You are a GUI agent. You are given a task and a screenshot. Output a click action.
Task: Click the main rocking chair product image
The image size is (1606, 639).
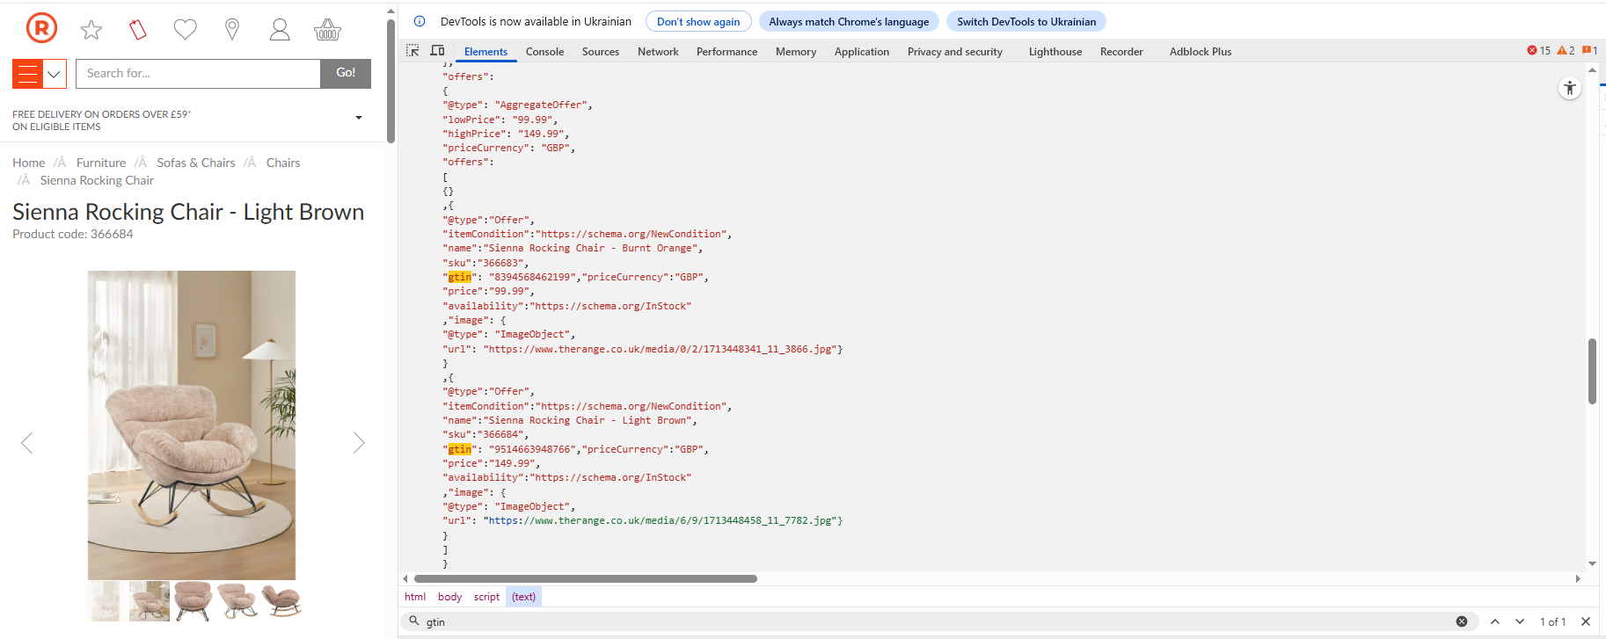192,425
